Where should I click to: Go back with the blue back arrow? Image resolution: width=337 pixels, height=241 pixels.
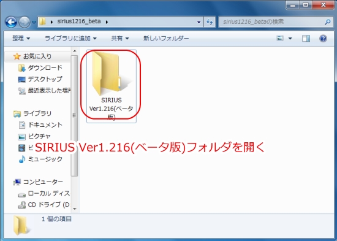pos(11,22)
